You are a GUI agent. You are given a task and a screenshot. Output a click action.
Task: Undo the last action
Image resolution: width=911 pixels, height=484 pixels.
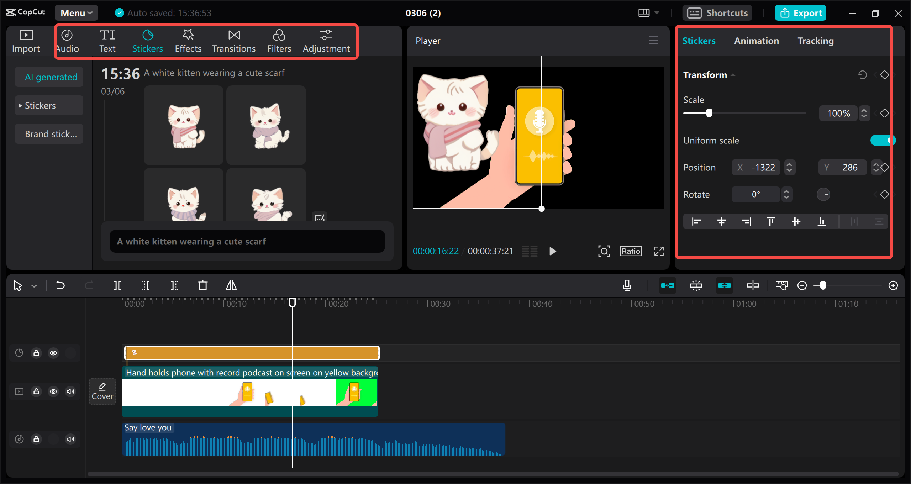(60, 285)
